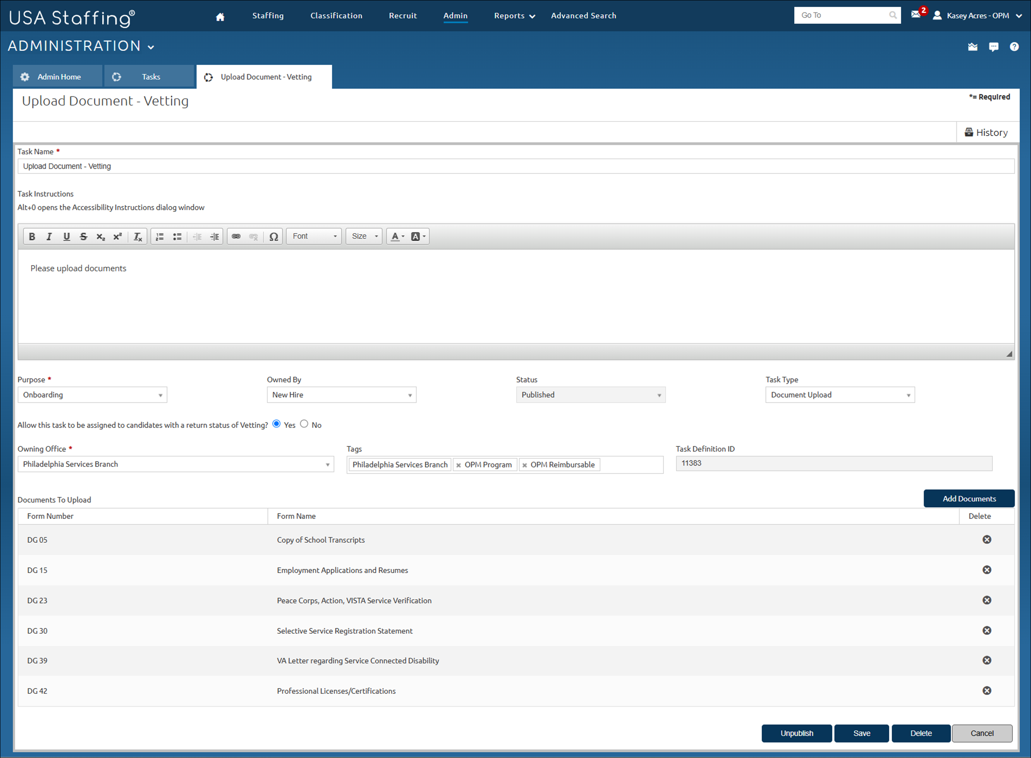The height and width of the screenshot is (758, 1031).
Task: Remove the OPM Reimbursable tag
Action: (x=524, y=465)
